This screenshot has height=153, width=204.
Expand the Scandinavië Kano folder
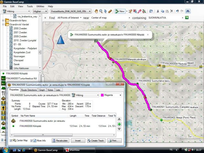[4, 20]
